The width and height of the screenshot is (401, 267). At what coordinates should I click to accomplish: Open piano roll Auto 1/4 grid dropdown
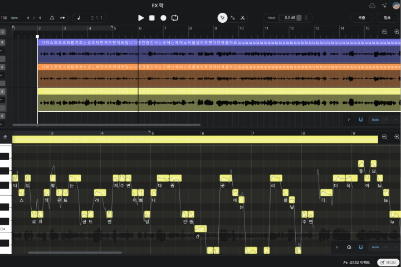pyautogui.click(x=383, y=247)
